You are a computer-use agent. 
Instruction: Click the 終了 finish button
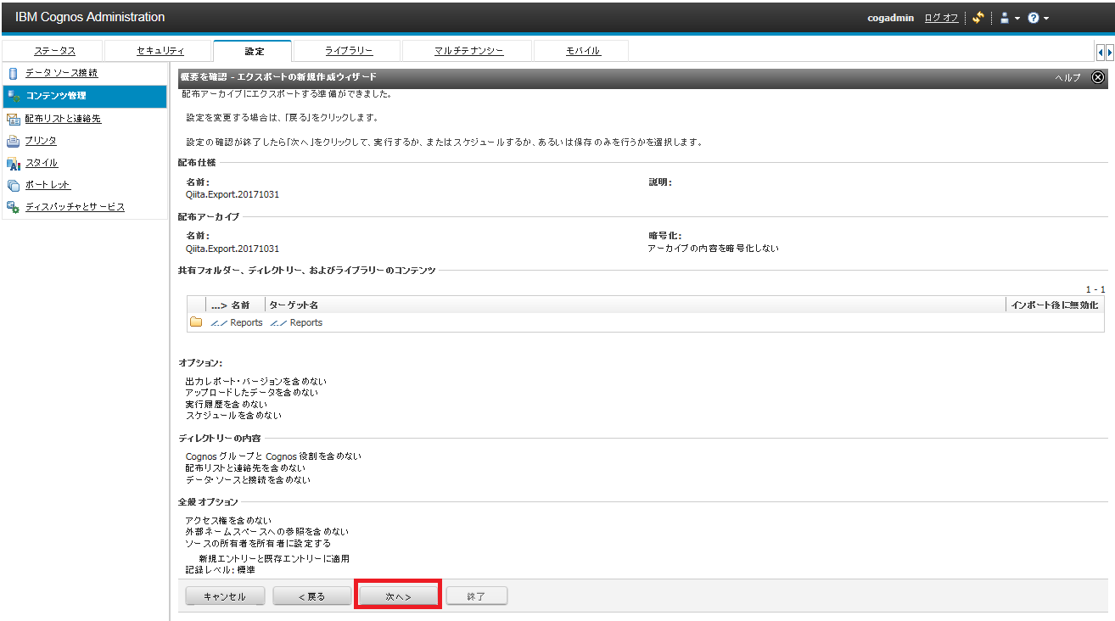coord(476,596)
